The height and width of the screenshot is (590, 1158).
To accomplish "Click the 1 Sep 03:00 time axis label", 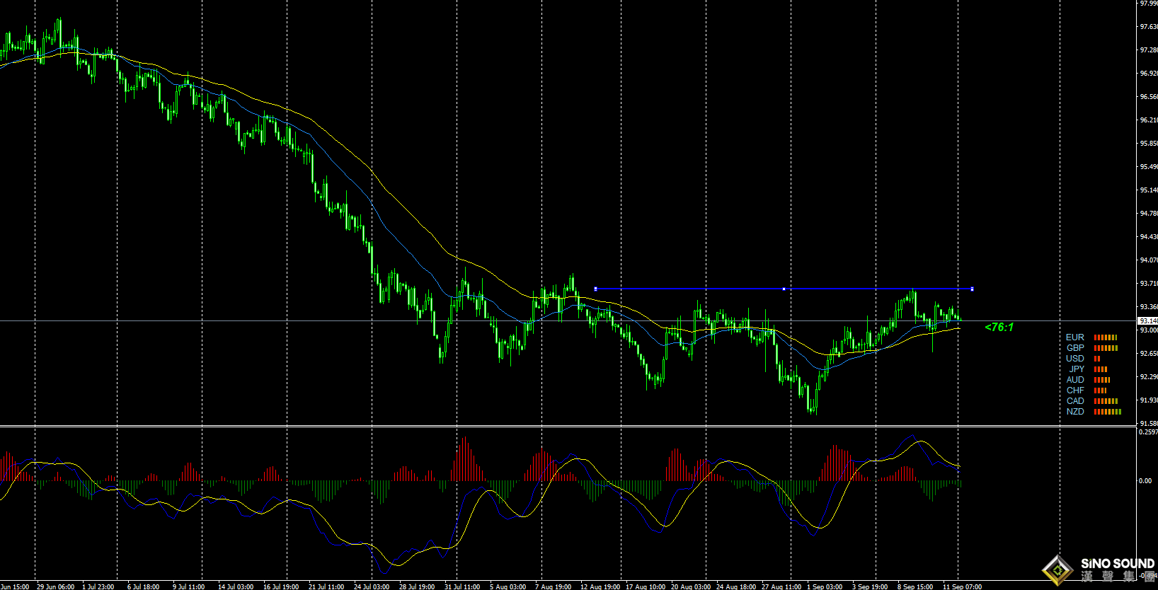I will (825, 586).
